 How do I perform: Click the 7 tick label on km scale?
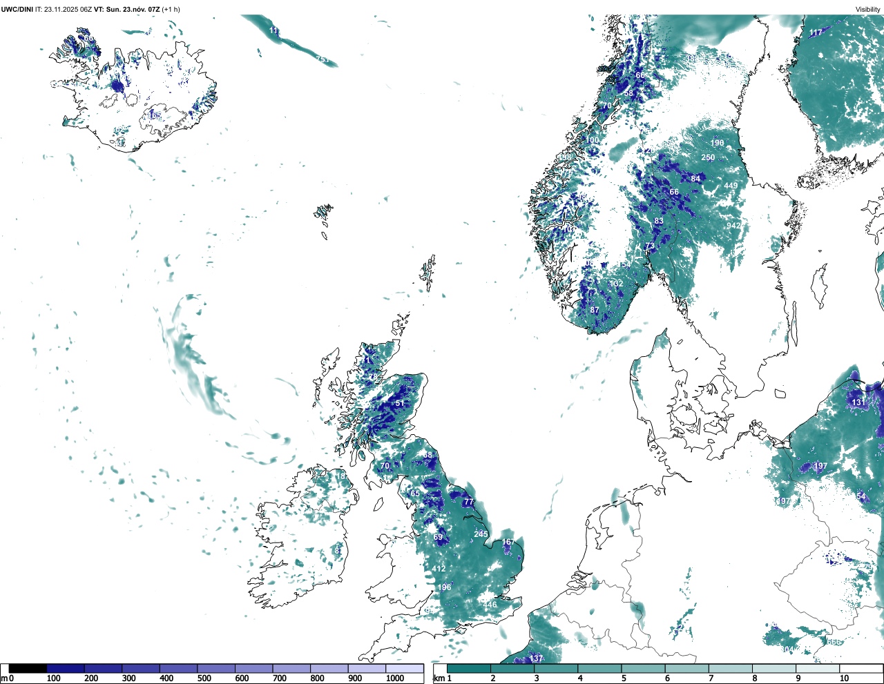(x=711, y=678)
